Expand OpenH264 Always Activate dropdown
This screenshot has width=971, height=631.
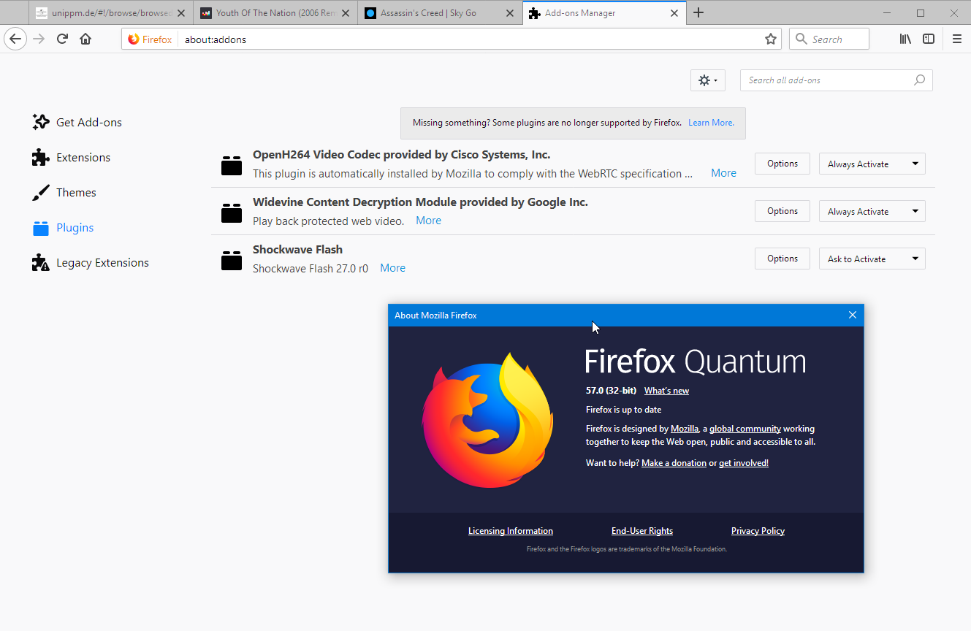pos(872,164)
